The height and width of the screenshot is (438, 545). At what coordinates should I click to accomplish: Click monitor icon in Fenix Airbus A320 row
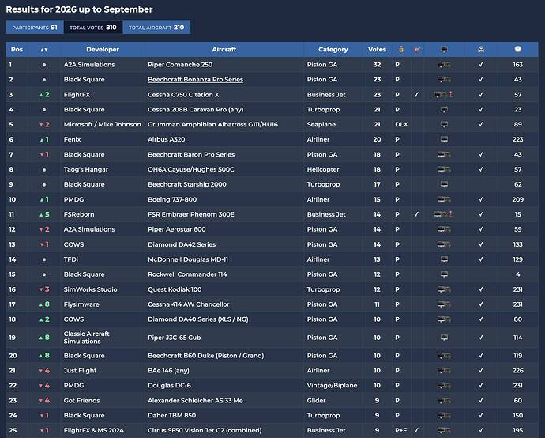pyautogui.click(x=444, y=139)
